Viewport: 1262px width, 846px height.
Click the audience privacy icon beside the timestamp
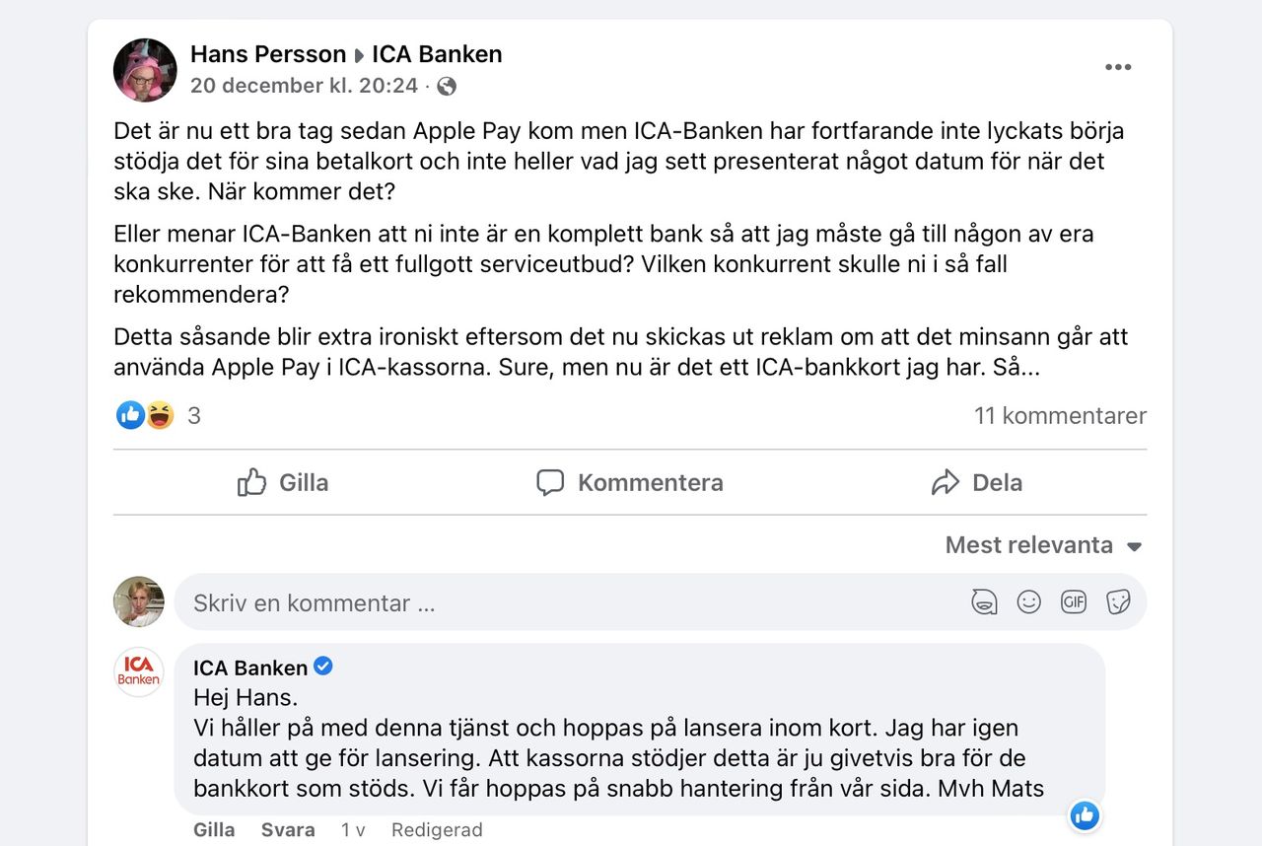447,86
